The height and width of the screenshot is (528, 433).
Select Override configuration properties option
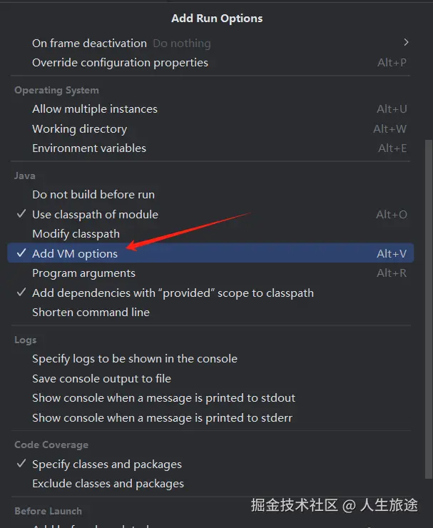click(120, 63)
